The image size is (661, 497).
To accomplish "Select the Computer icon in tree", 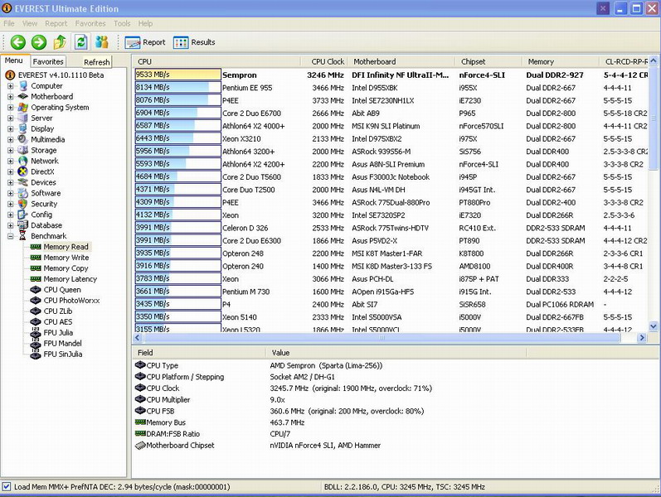I will 23,86.
